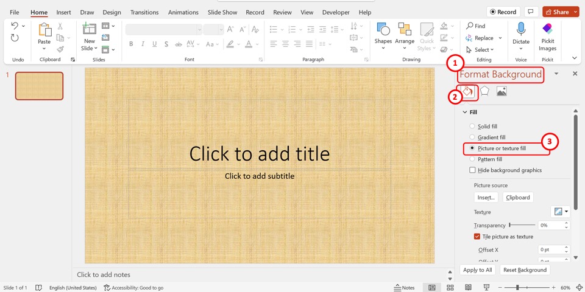Click the Reset Background button

[x=525, y=270]
